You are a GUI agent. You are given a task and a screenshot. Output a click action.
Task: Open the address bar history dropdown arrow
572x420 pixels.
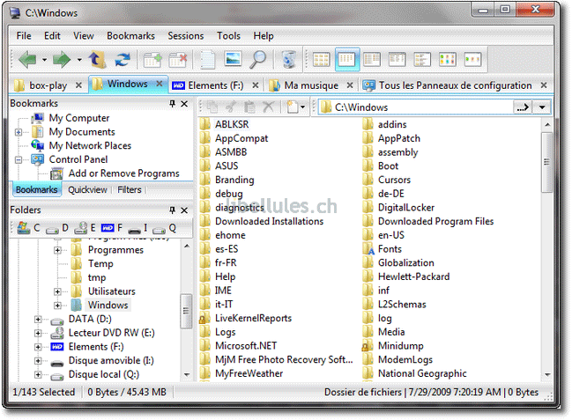coord(542,107)
